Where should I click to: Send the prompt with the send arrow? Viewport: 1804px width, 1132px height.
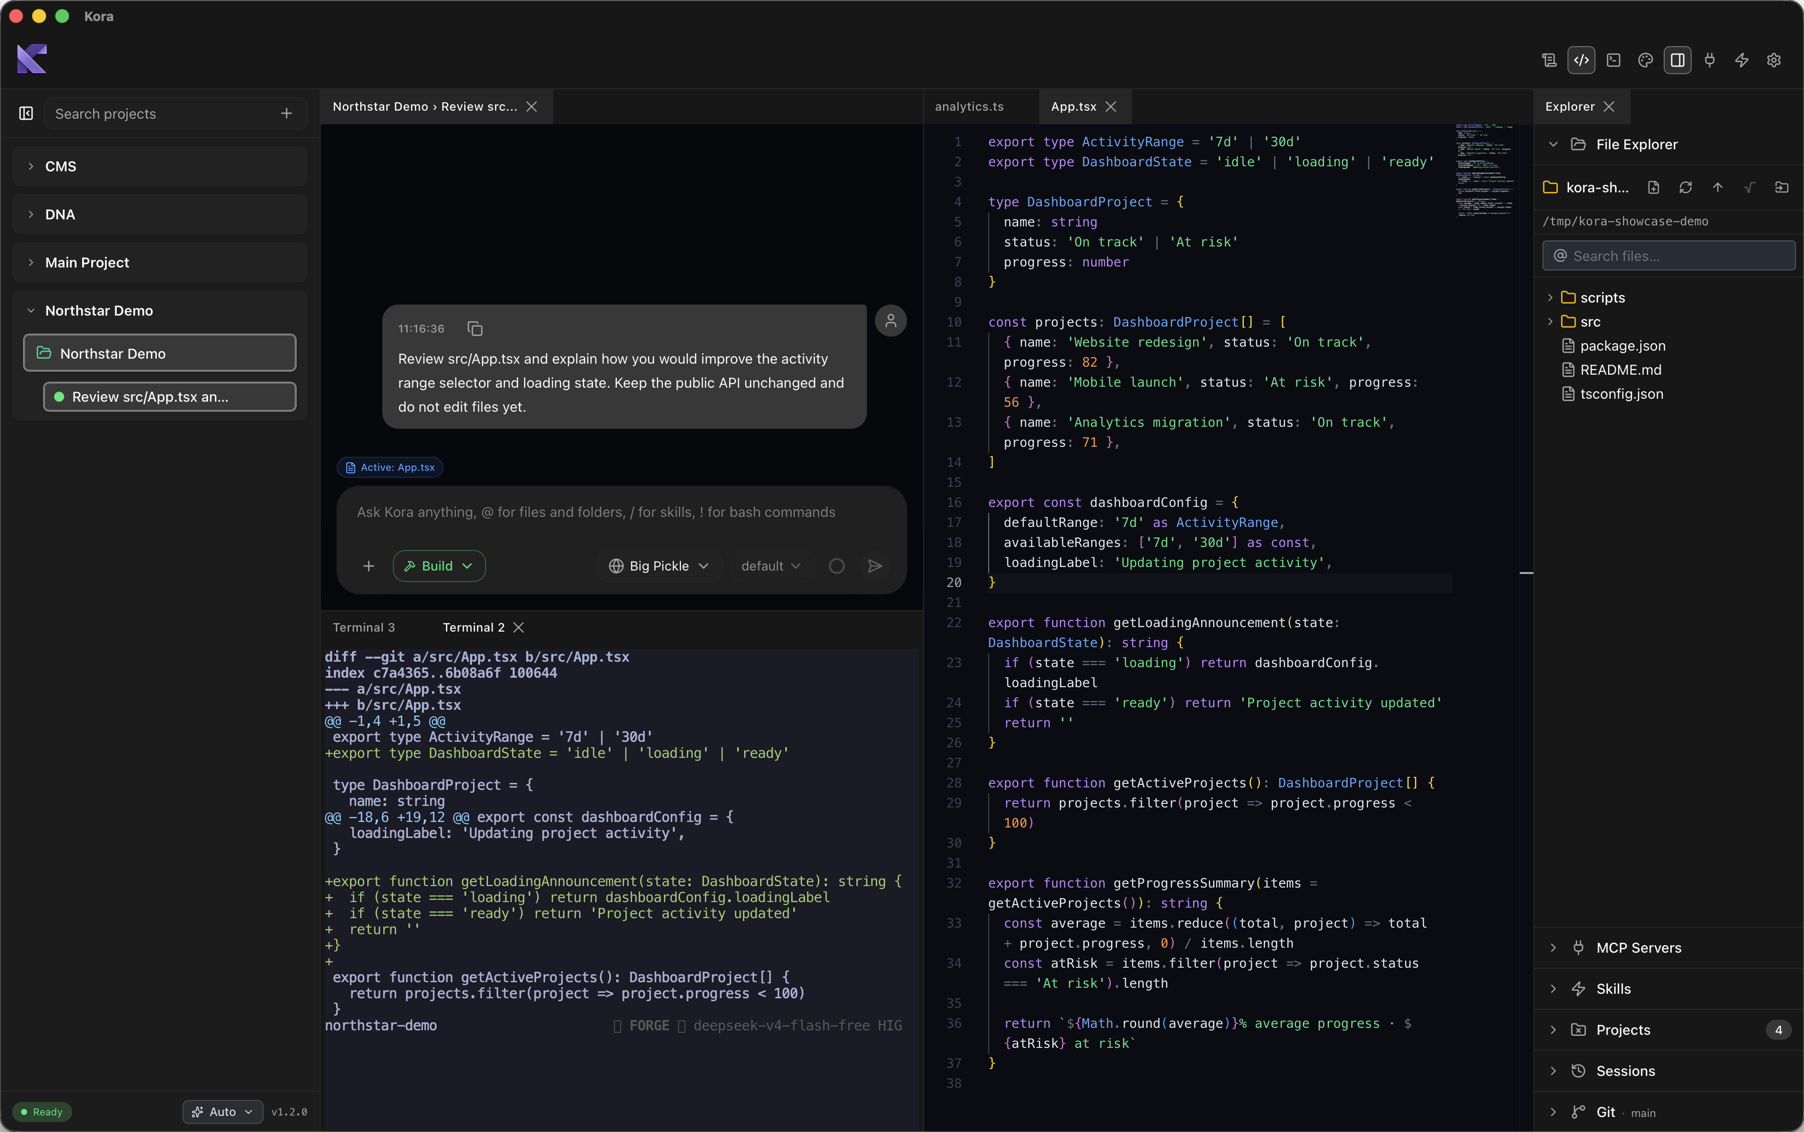coord(874,566)
